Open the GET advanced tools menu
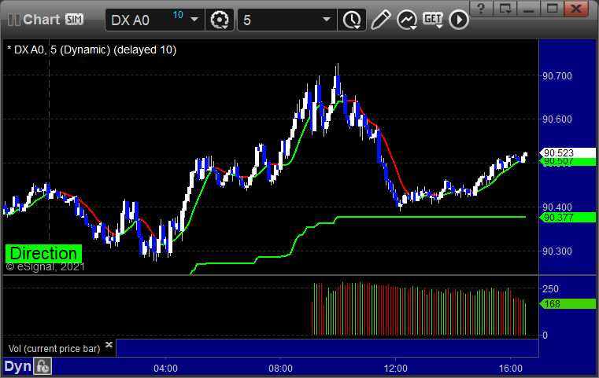Screen dimensions: 599x378 433,20
